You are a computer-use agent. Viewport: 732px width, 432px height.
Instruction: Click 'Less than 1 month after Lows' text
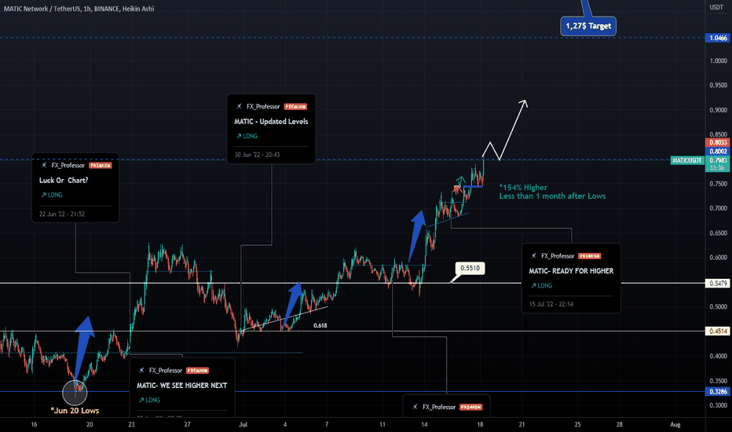click(x=552, y=196)
